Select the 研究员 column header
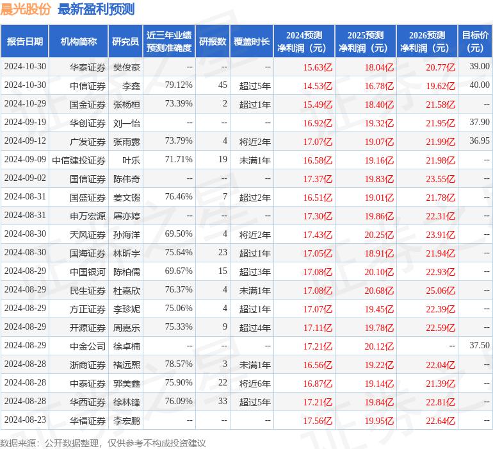Viewport: 493px width, 449px height. pos(125,41)
